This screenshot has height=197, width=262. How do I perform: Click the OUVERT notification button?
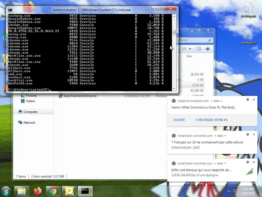click(179, 120)
